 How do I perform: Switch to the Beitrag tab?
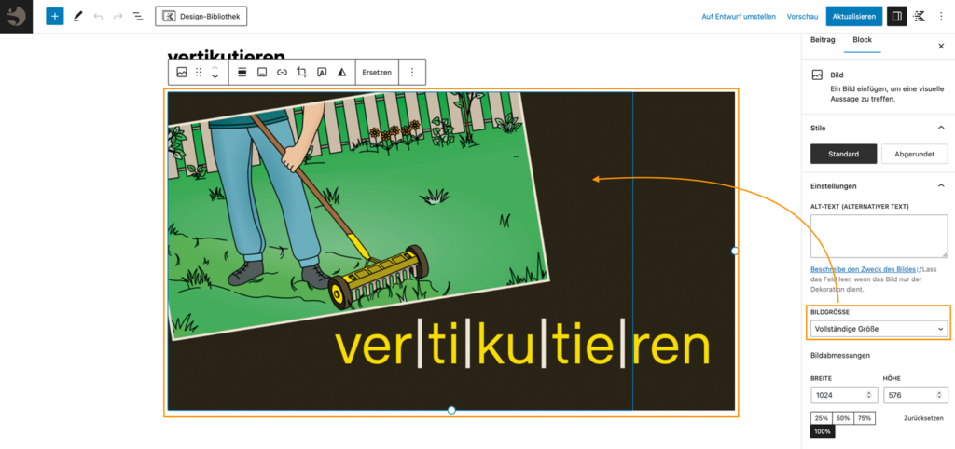[823, 40]
